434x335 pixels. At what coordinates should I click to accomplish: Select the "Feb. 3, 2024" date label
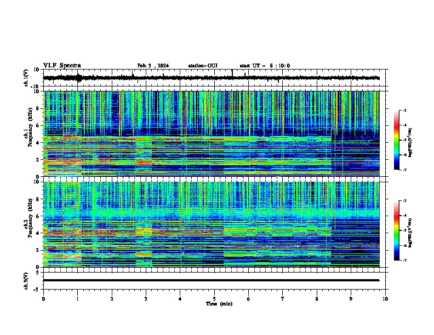(x=153, y=66)
